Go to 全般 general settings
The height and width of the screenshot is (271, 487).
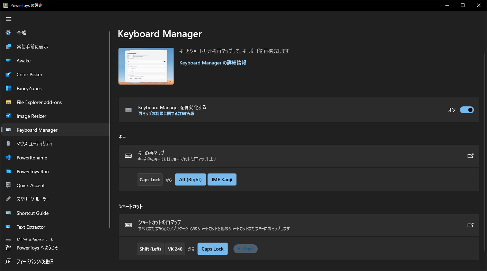[x=21, y=33]
